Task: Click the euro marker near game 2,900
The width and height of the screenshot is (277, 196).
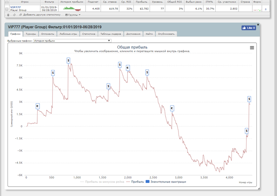Action: tap(172, 108)
